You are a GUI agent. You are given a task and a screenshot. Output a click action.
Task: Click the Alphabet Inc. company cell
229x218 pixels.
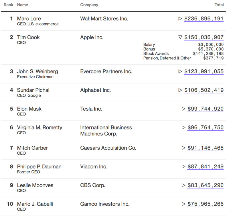pos(96,90)
